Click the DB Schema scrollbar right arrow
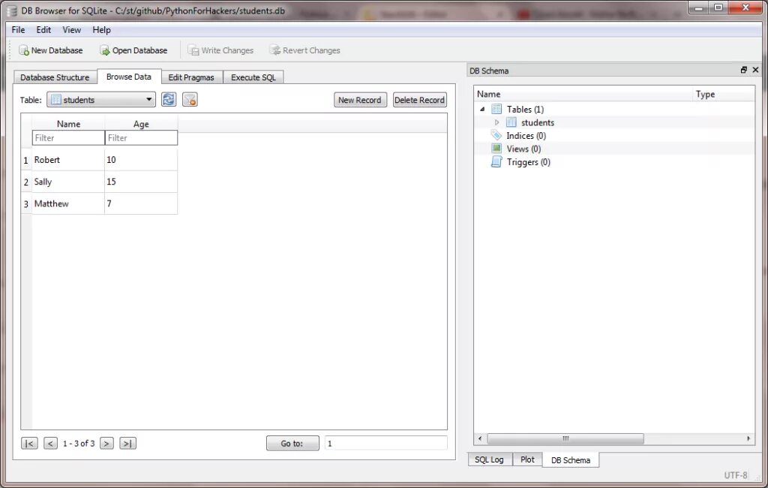The width and height of the screenshot is (768, 488). [x=748, y=438]
